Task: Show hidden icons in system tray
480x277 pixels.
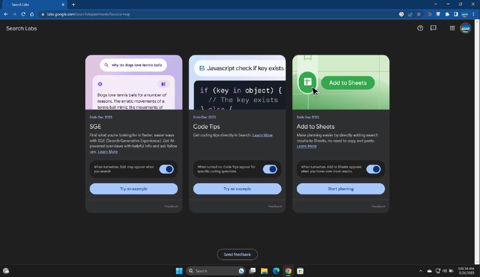Action: (420, 271)
